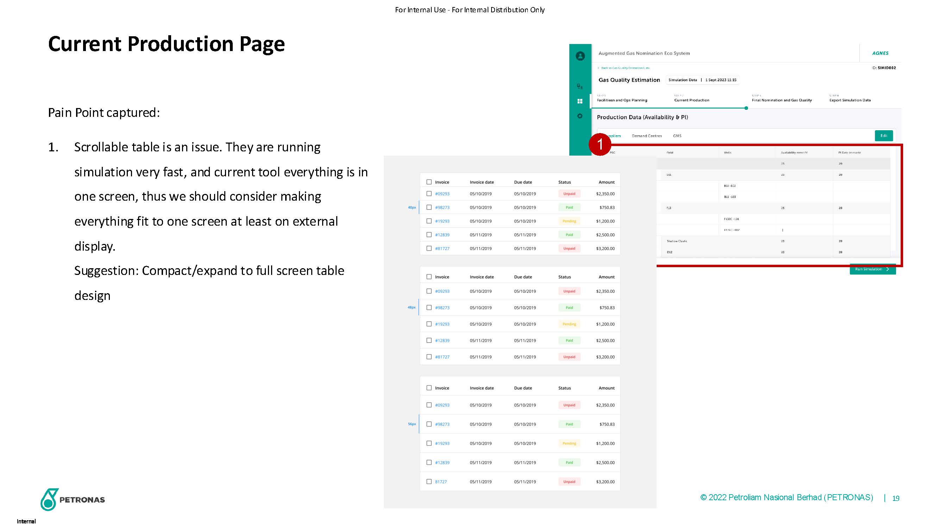Click the Simulation Data date selector

pos(702,80)
